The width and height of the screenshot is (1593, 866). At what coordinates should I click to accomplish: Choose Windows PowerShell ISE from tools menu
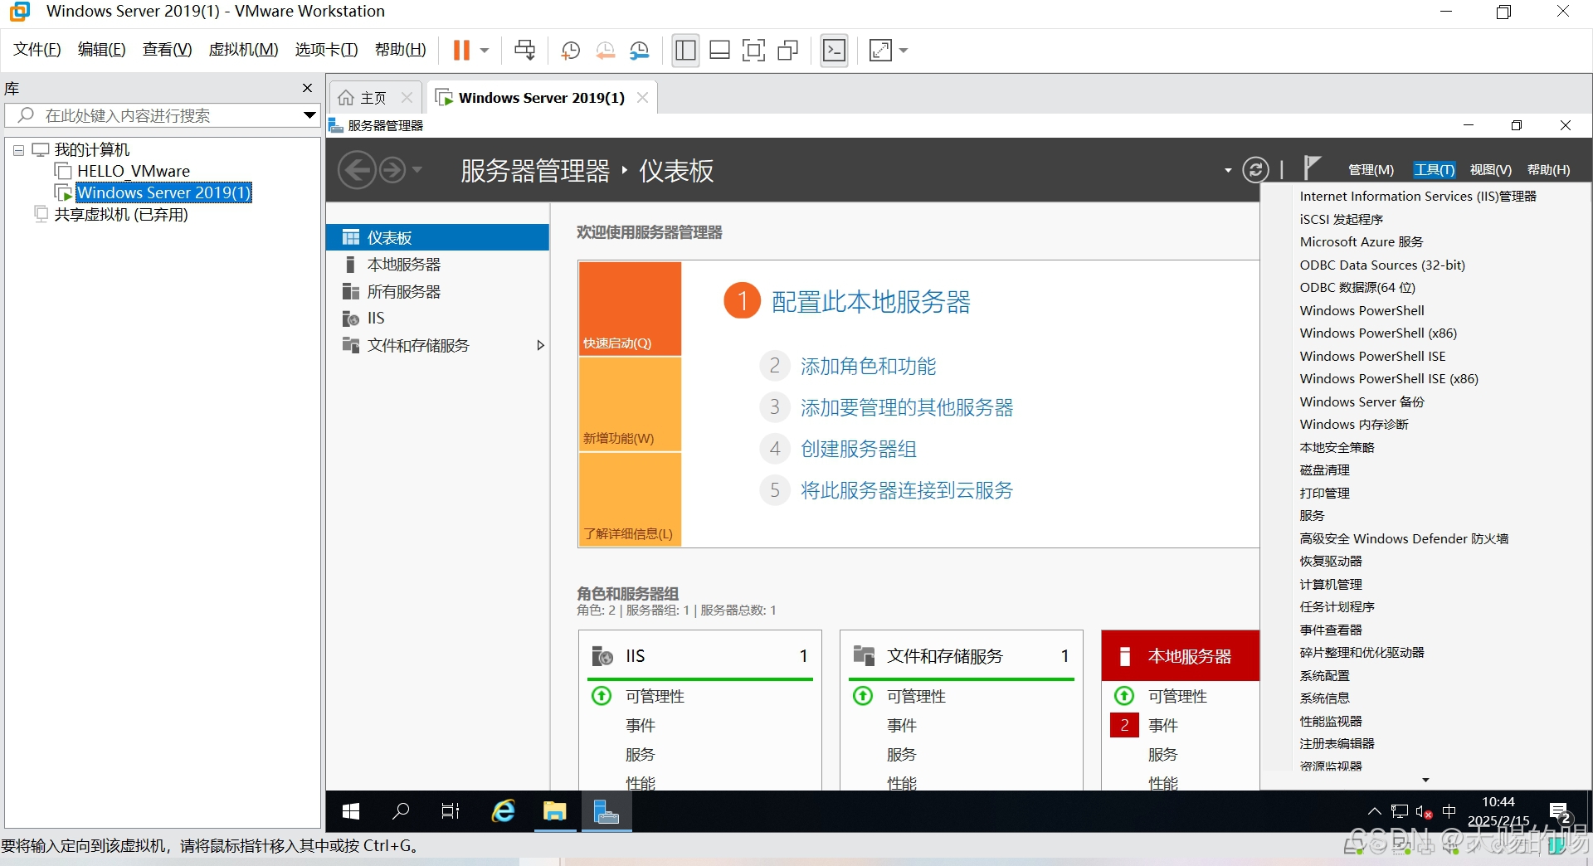[1372, 356]
